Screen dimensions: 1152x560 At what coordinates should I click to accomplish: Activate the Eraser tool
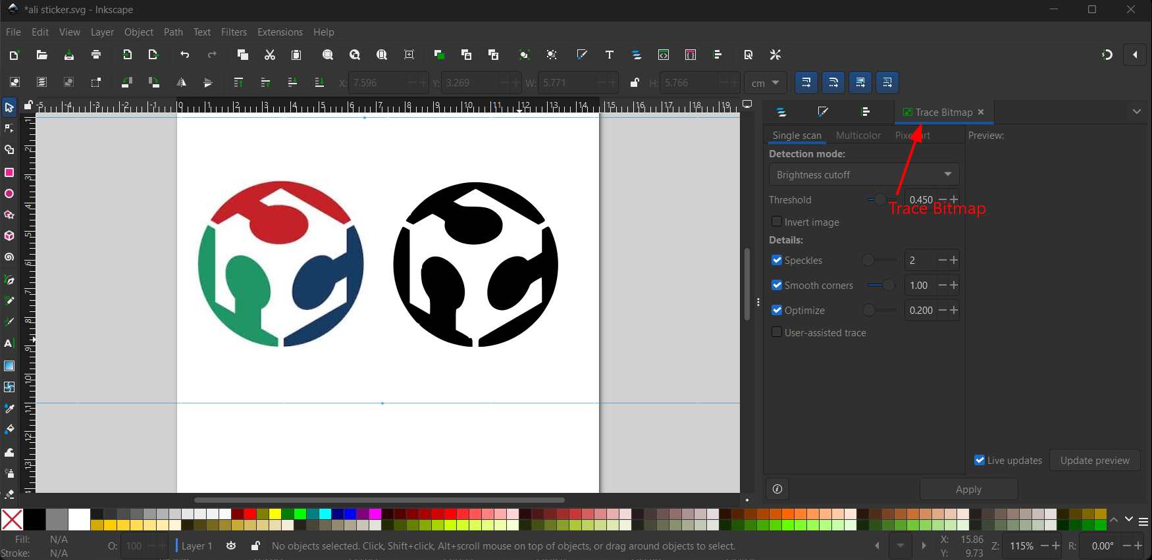[9, 494]
